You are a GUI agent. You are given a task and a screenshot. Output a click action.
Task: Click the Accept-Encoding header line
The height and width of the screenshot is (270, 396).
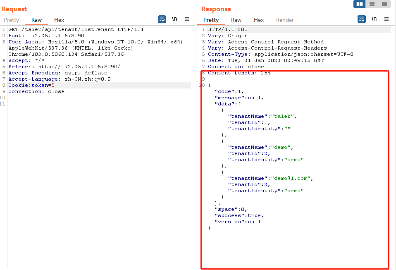58,73
